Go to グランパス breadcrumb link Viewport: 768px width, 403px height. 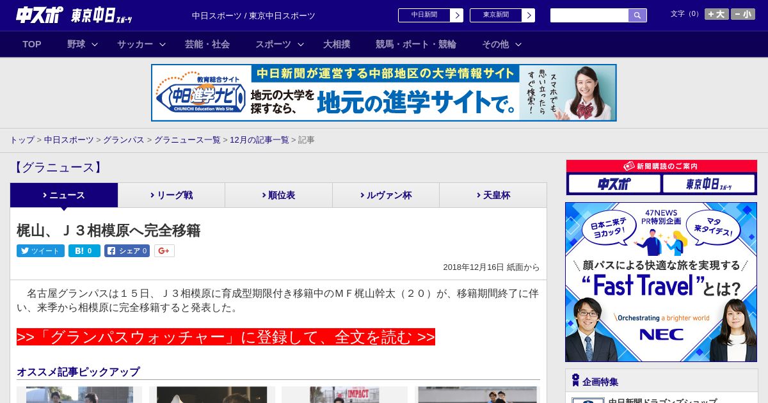pos(124,140)
